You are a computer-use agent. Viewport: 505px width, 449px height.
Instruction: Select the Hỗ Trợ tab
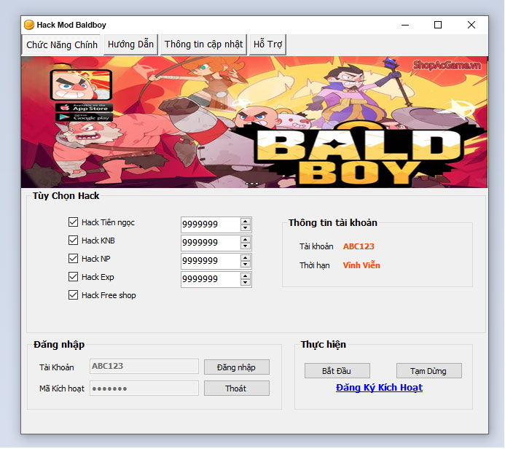click(267, 44)
